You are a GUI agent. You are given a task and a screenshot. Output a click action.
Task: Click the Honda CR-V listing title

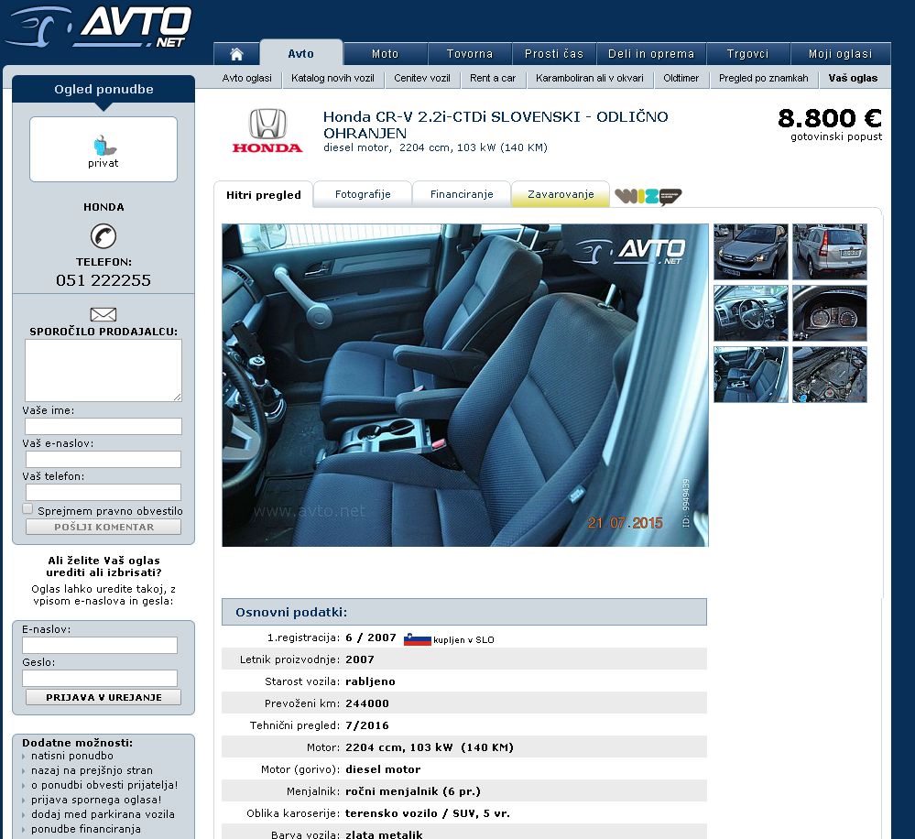496,125
